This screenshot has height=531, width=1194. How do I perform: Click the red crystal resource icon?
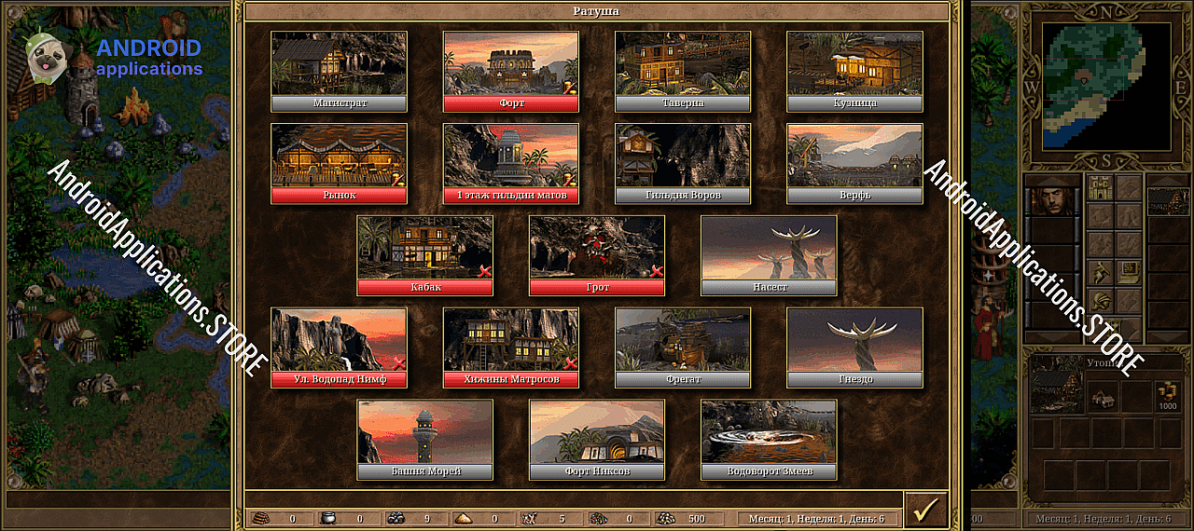pos(531,519)
